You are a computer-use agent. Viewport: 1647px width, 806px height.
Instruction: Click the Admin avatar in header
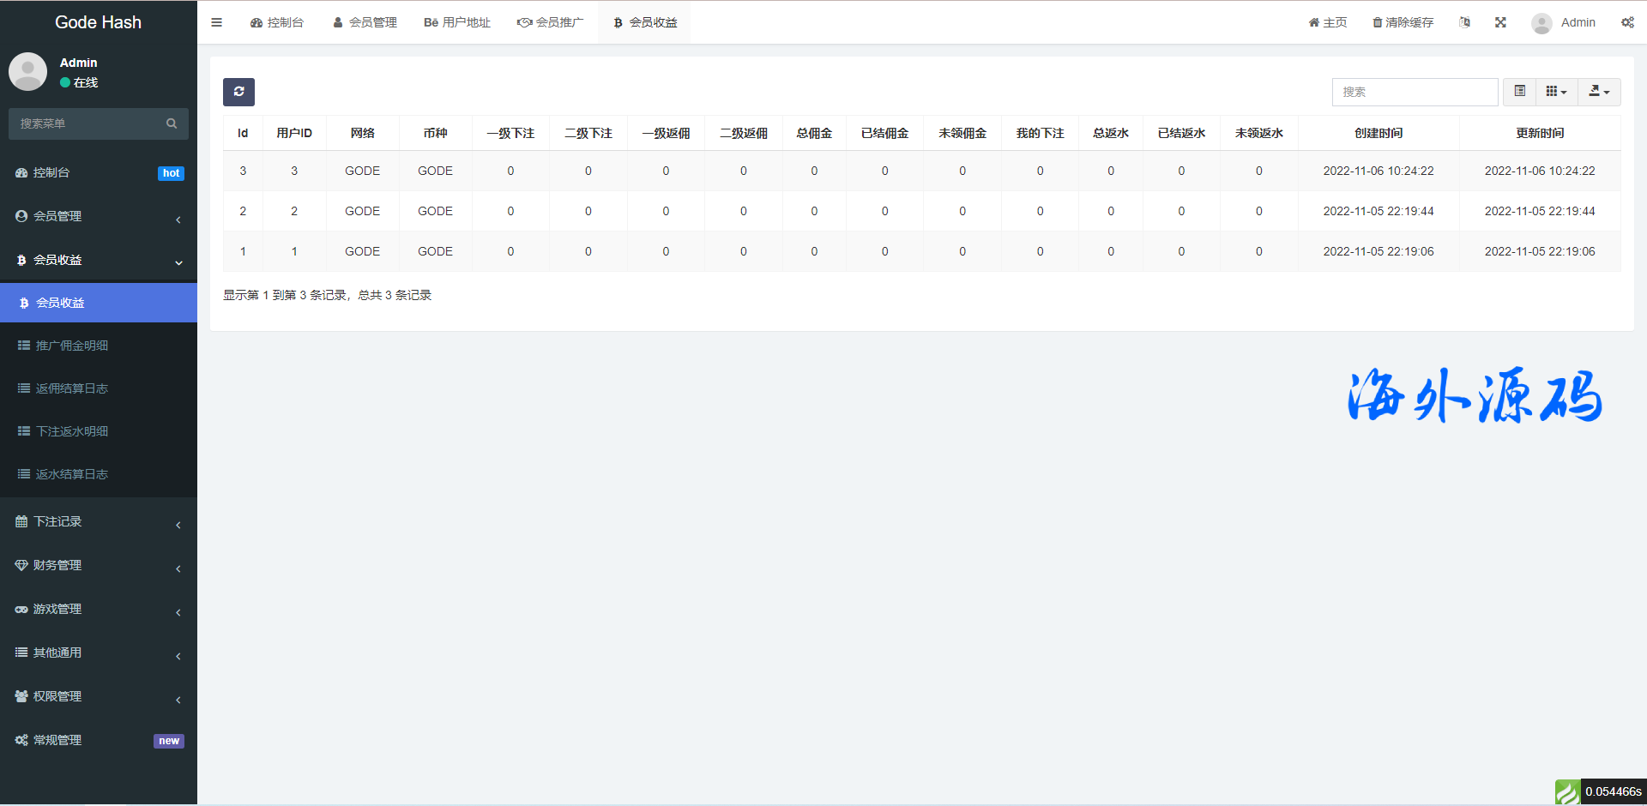[x=1541, y=23]
